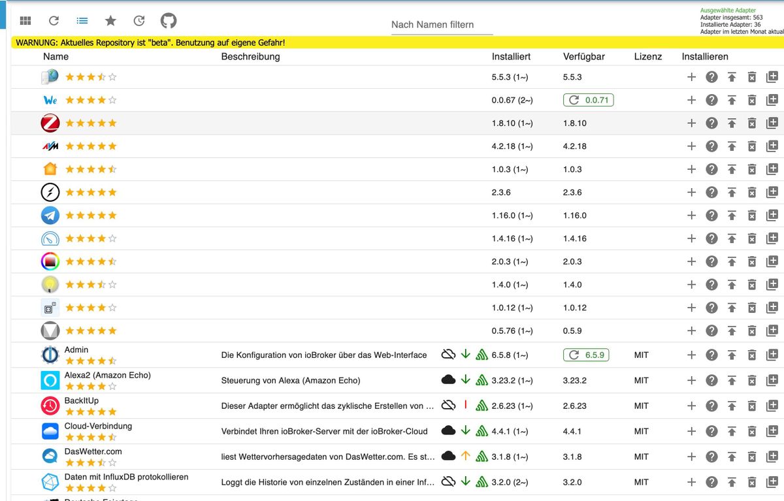Delete adapter in the 0.5.76 row
This screenshot has width=784, height=501.
point(752,331)
